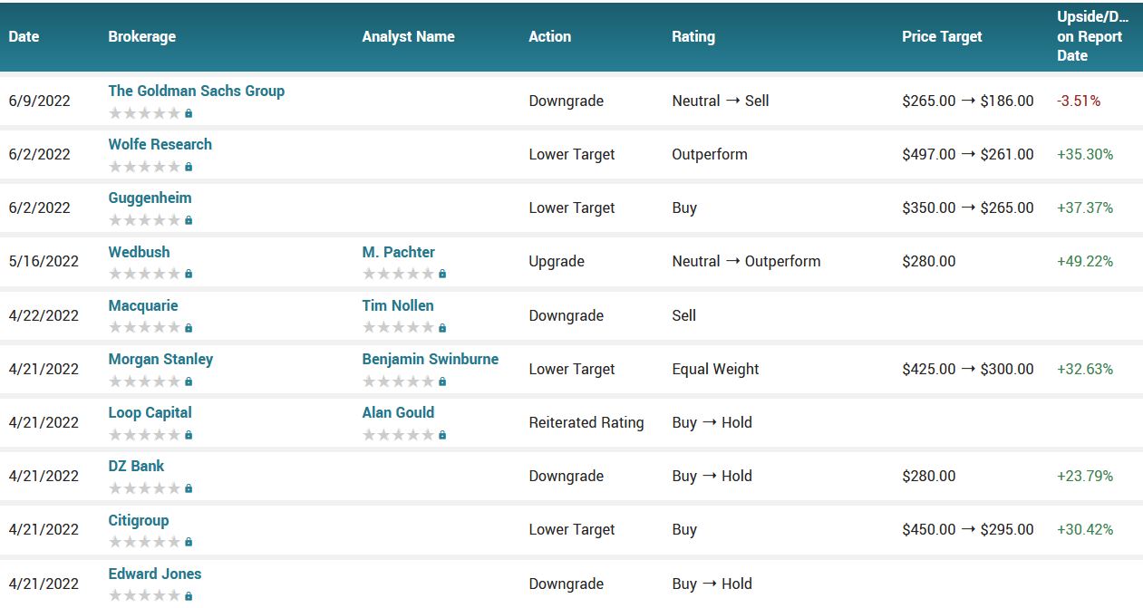Sort by Brokerage column header
This screenshot has width=1143, height=608.
(141, 37)
